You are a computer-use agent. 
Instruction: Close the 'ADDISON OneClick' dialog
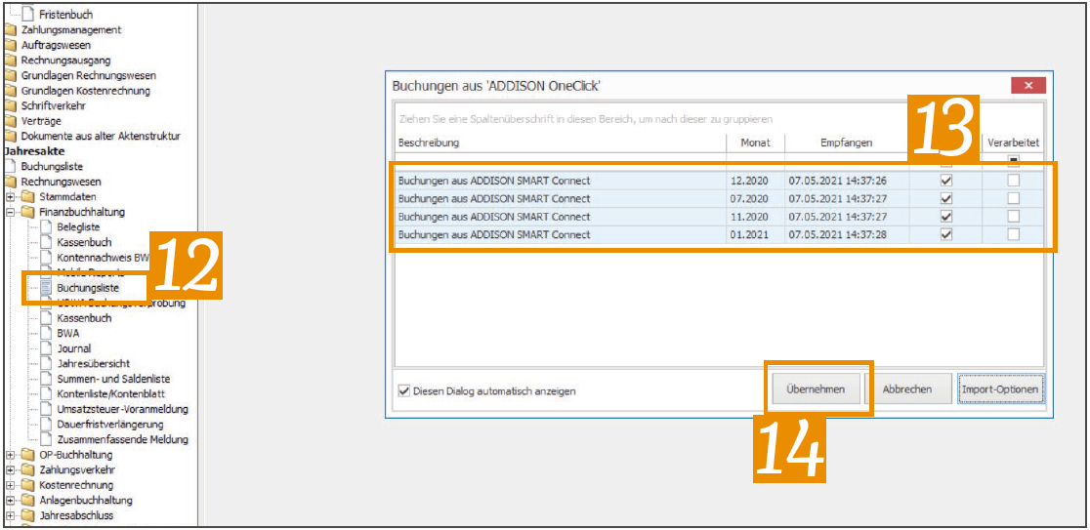tap(1028, 86)
